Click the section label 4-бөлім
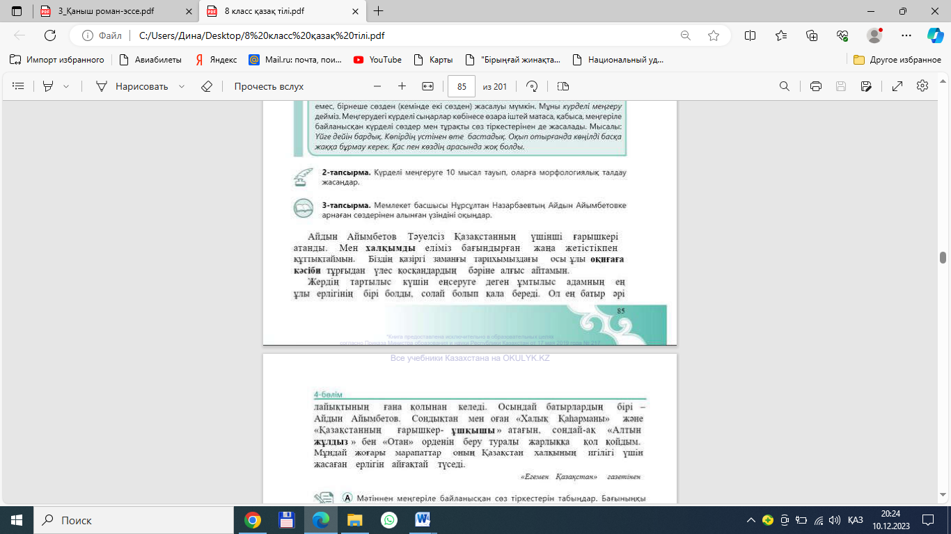Image resolution: width=951 pixels, height=534 pixels. [329, 394]
